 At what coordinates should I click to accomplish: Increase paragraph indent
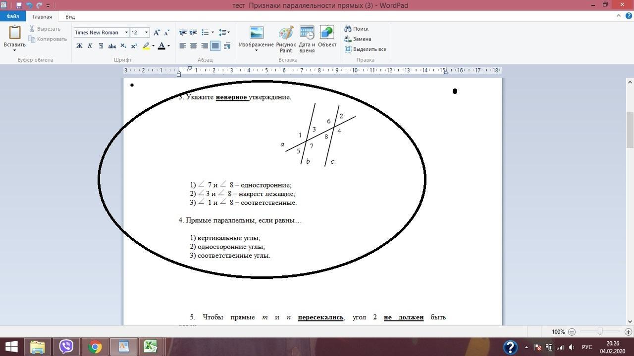193,33
